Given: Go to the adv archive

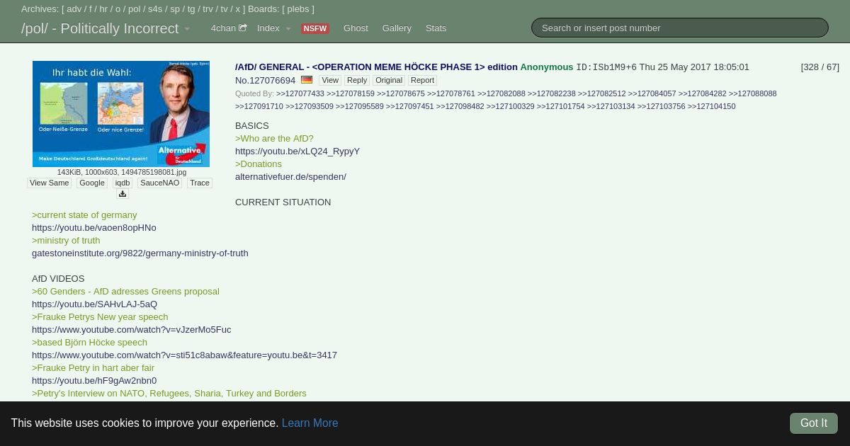Looking at the screenshot, I should click(x=74, y=9).
